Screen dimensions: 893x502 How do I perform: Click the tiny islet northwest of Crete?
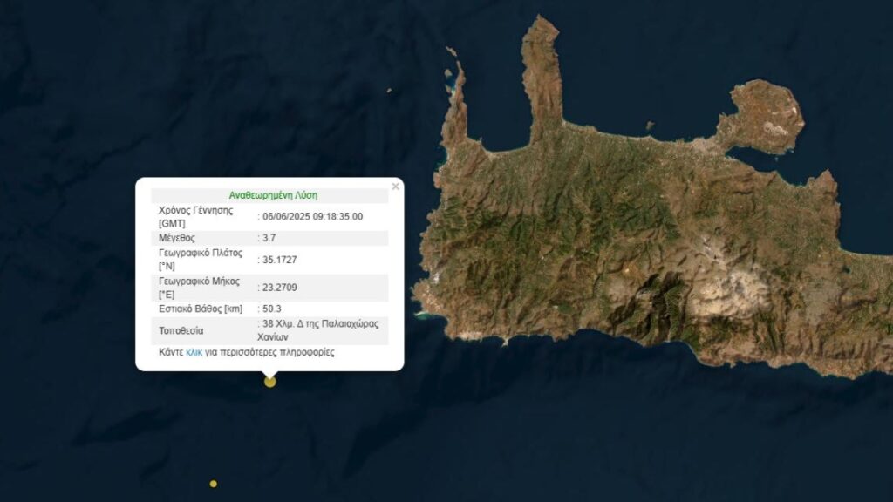coord(390,90)
